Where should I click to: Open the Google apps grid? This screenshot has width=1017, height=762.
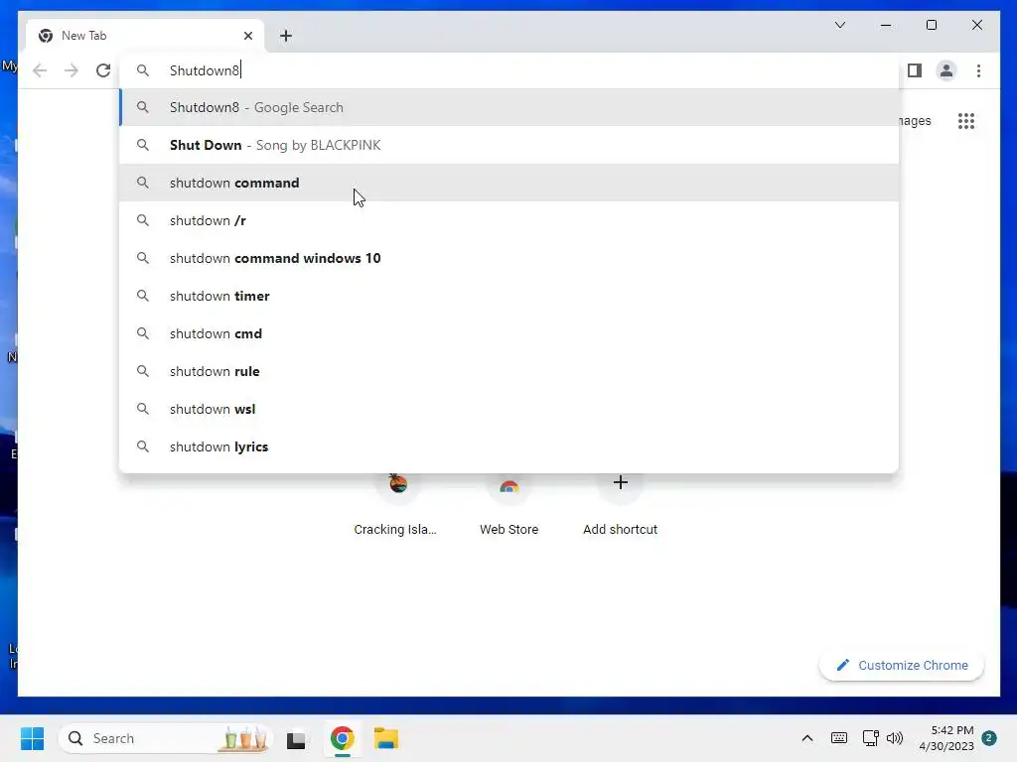[x=966, y=121]
